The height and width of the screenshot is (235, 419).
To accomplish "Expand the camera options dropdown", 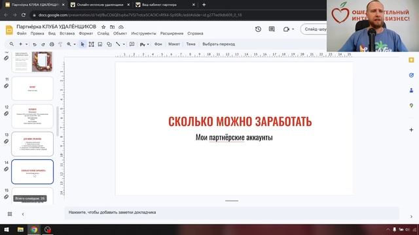I will tap(293, 29).
